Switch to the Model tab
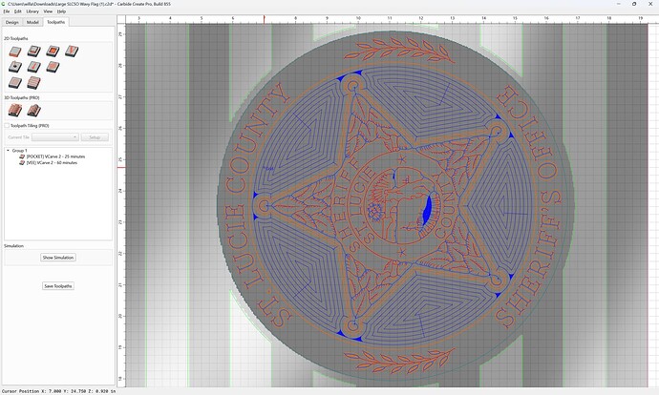 coord(32,22)
